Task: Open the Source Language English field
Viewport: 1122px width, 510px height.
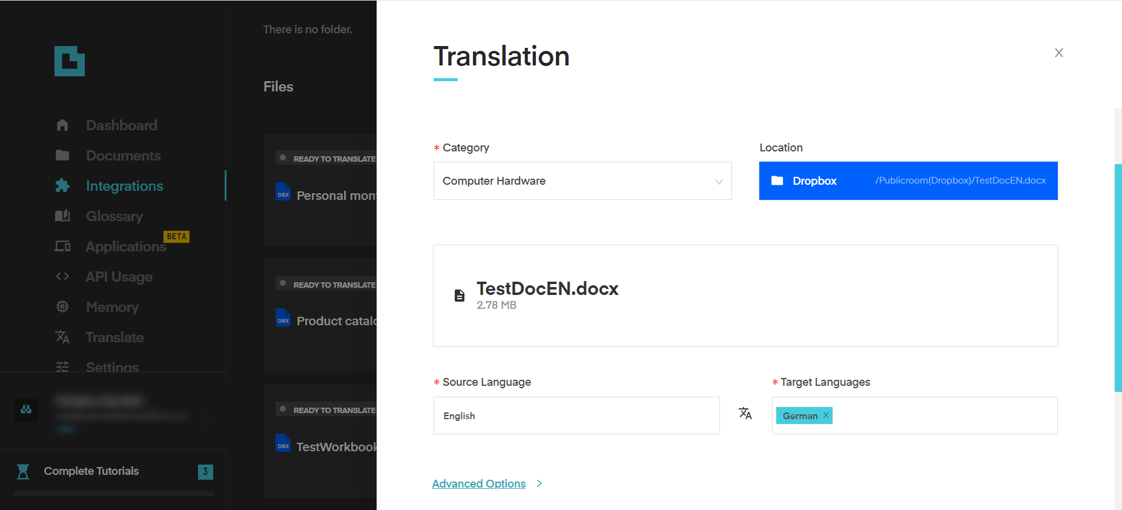Action: tap(576, 416)
